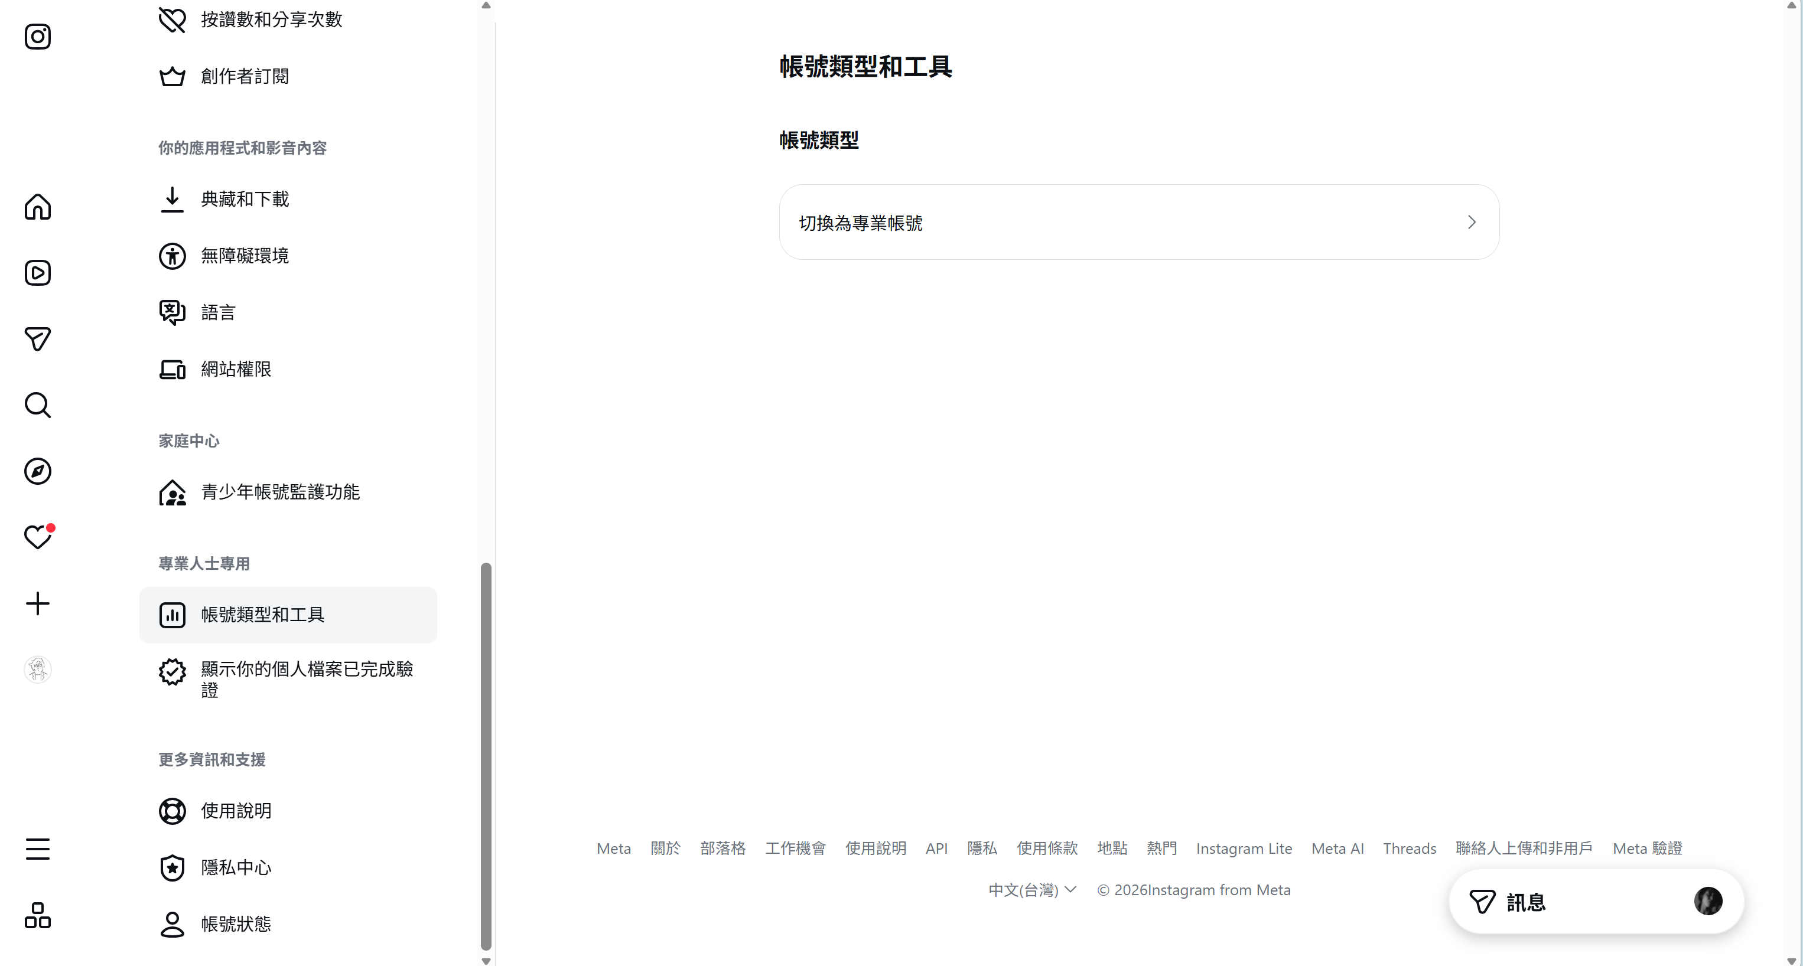
Task: Open the API footer link
Action: pyautogui.click(x=936, y=848)
